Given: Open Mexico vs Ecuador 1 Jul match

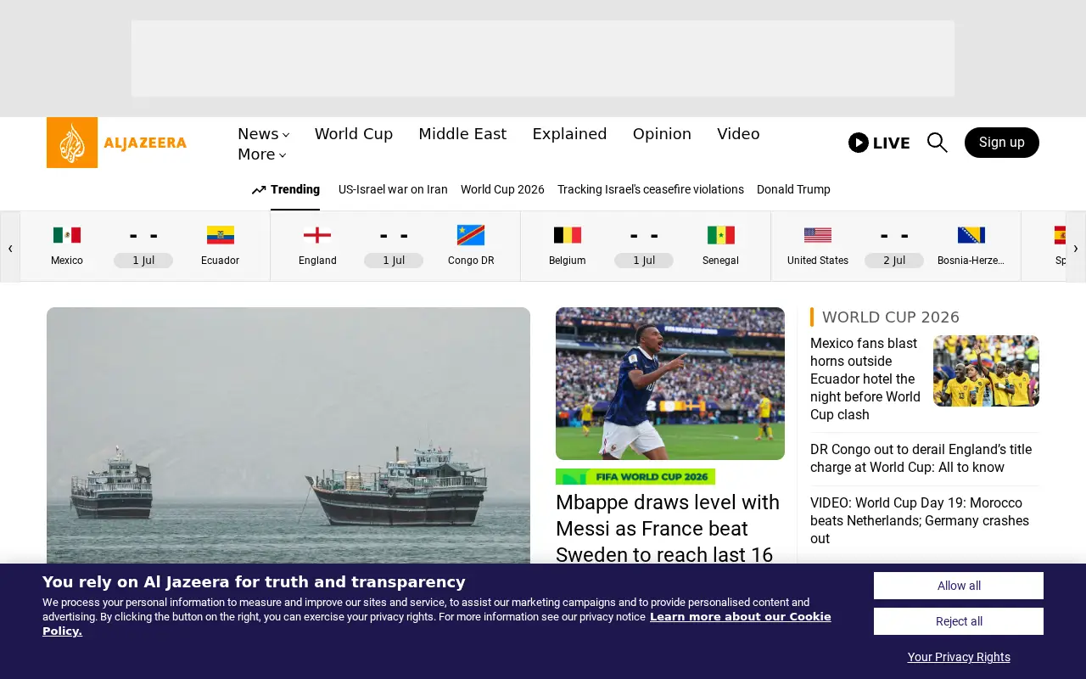Looking at the screenshot, I should pyautogui.click(x=143, y=246).
